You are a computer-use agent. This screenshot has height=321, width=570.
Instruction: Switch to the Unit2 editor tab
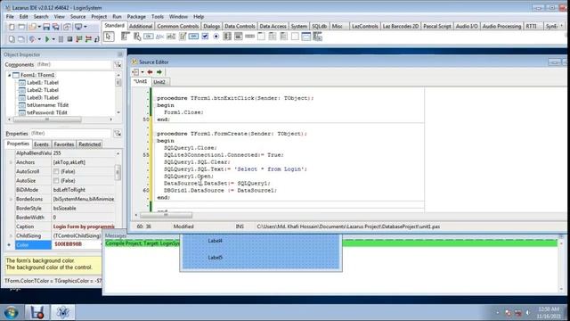pos(159,82)
